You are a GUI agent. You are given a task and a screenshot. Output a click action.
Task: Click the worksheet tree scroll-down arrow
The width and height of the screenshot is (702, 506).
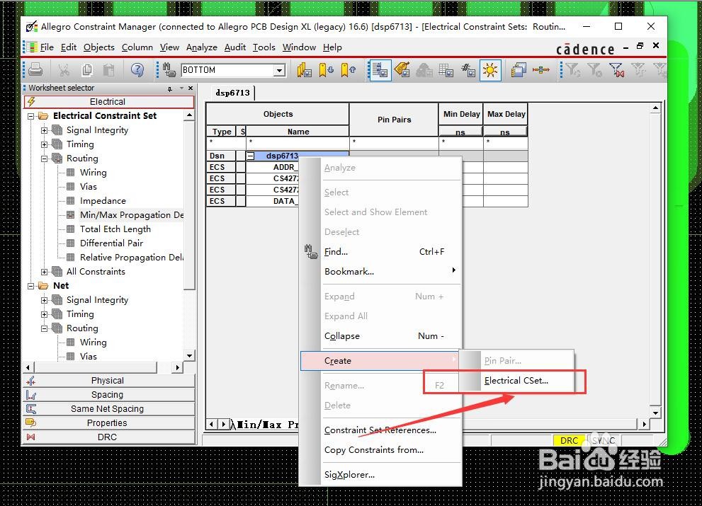coord(189,356)
